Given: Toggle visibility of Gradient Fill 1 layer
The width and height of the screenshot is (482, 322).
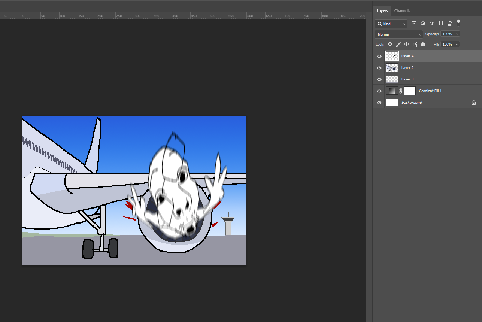Looking at the screenshot, I should (379, 91).
